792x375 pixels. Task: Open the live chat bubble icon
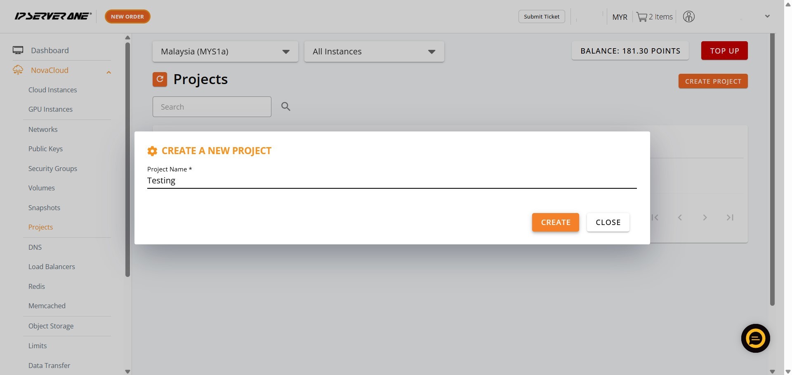tap(755, 338)
